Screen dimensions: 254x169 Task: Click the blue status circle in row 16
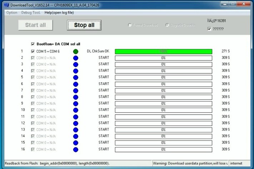75,149
